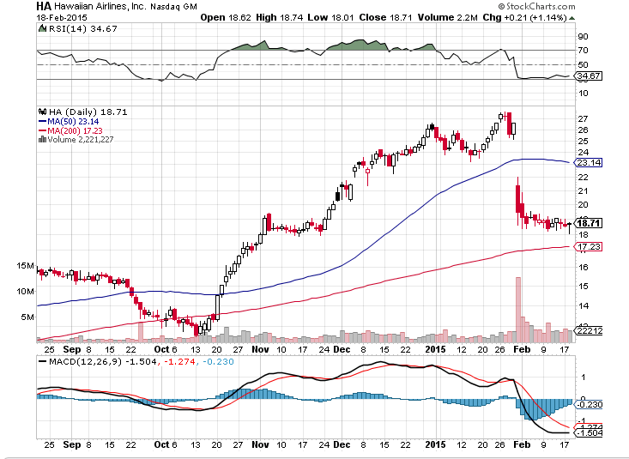The height and width of the screenshot is (459, 629).
Task: Click the green up-triangle change indicator
Action: tap(572, 18)
